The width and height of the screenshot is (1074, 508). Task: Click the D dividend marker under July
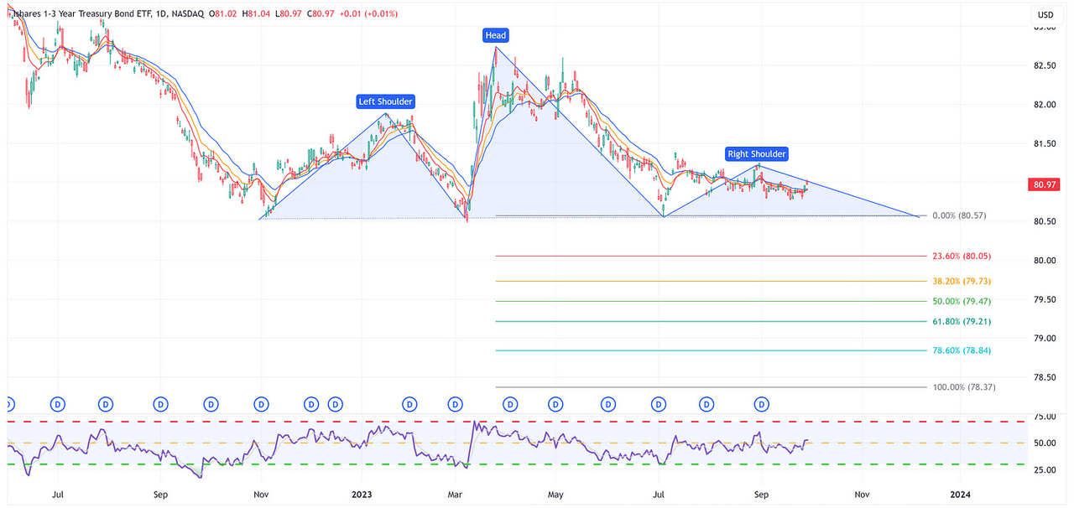659,403
